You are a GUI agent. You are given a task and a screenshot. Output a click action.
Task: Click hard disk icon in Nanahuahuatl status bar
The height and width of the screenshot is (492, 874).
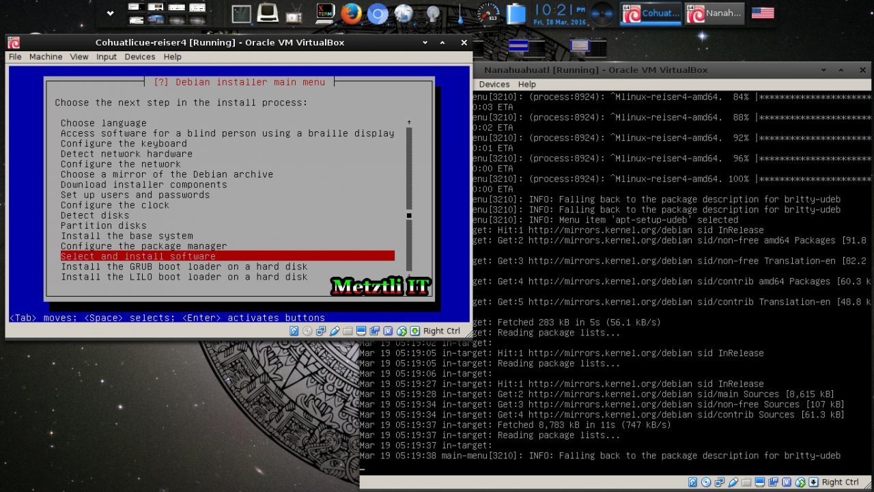tap(692, 482)
